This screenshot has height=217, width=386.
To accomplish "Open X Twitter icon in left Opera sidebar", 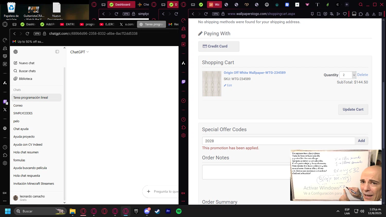I will pyautogui.click(x=5, y=110).
